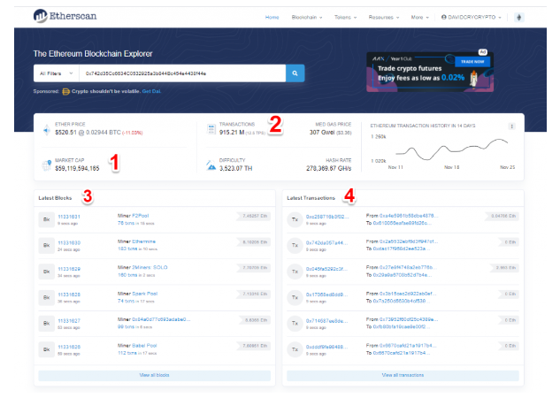Screen dimensions: 560x398
Task: Open the All Filters dropdown
Action: pos(57,73)
